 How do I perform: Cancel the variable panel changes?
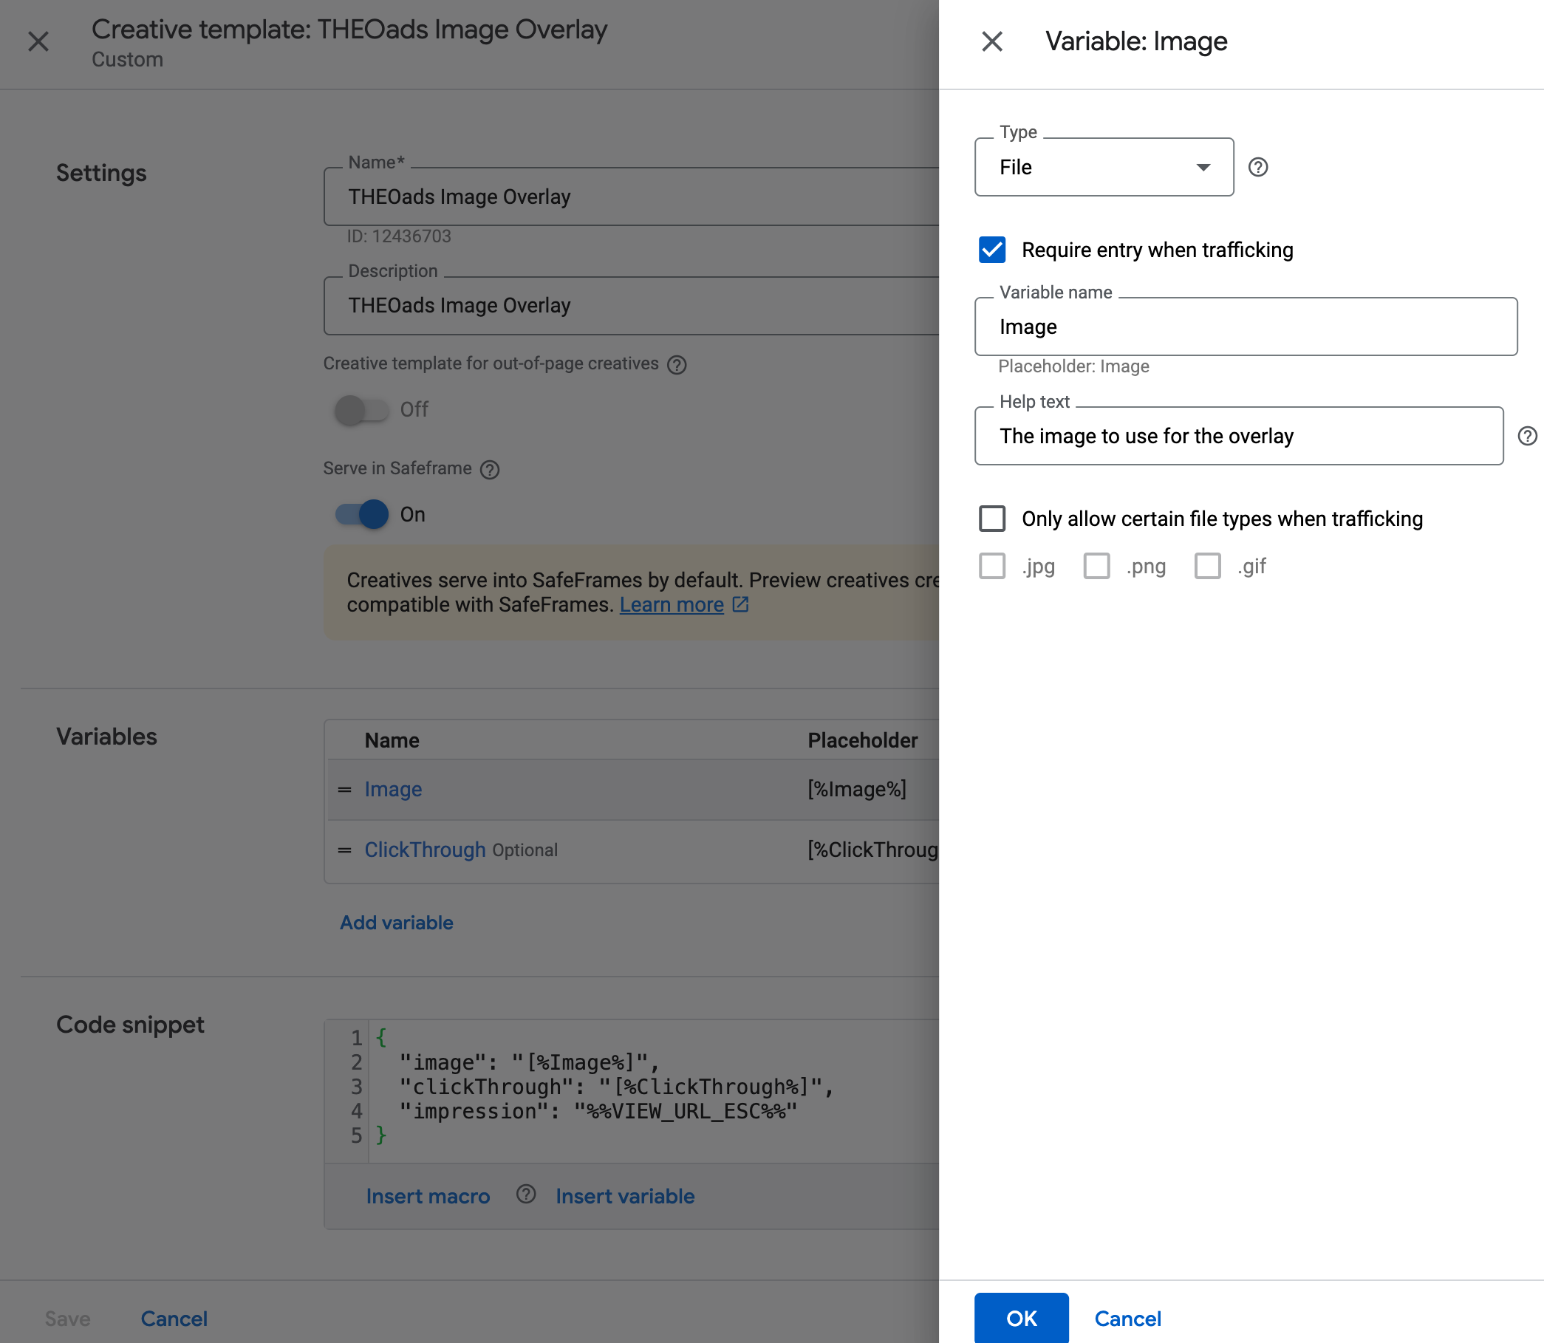click(x=1127, y=1319)
